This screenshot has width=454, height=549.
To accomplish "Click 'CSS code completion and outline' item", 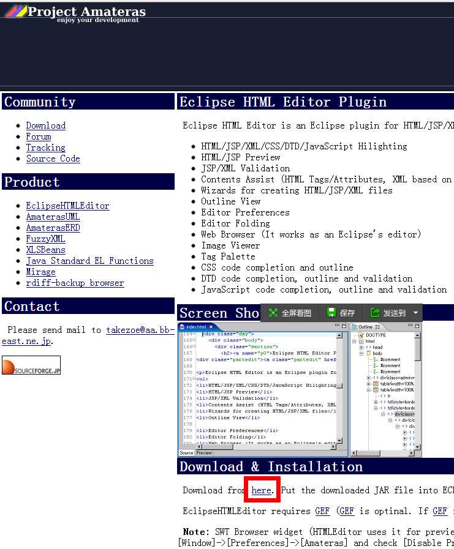I will (x=278, y=267).
